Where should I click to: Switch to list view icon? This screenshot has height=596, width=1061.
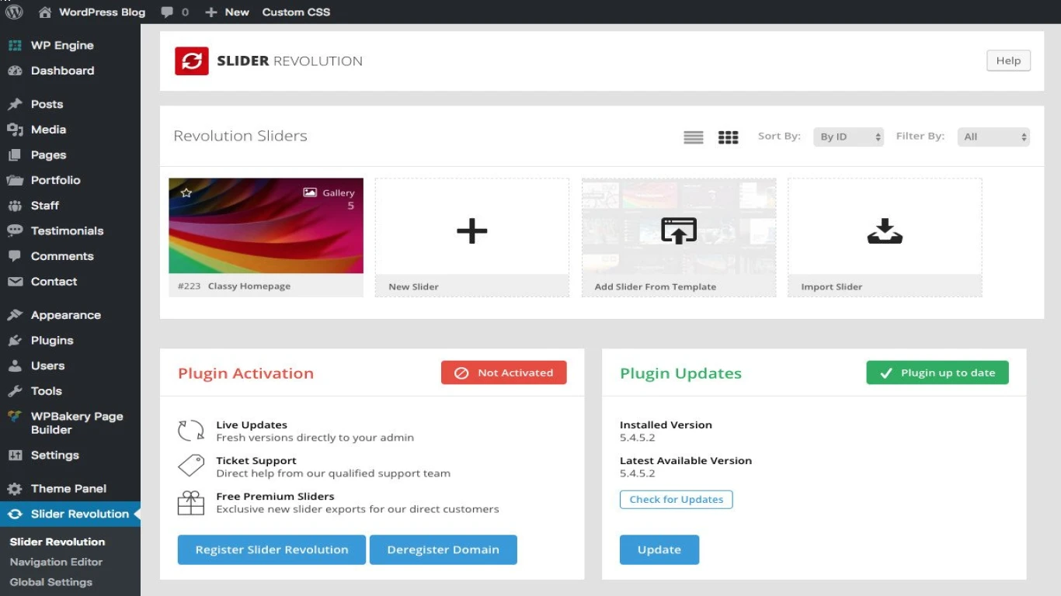pyautogui.click(x=694, y=137)
